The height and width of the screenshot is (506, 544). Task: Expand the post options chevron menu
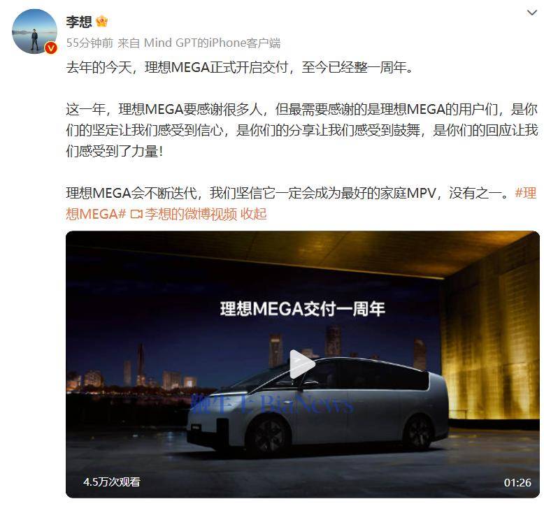click(x=531, y=13)
